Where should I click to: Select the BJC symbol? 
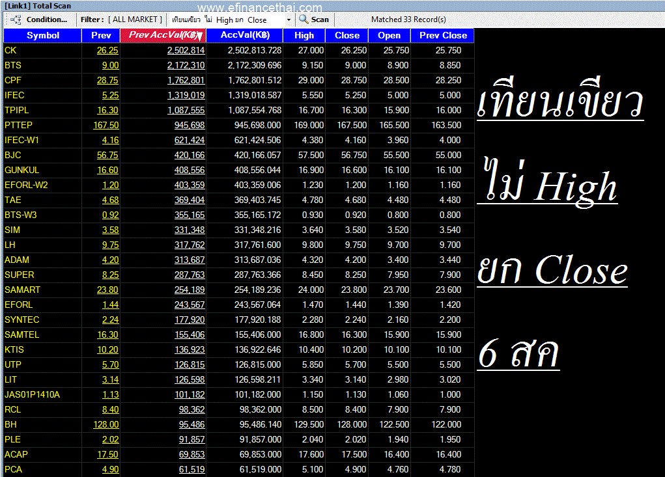pyautogui.click(x=13, y=155)
